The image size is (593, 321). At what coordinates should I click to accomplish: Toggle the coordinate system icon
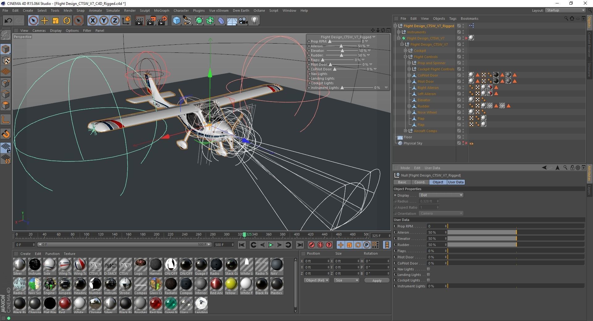[126, 21]
